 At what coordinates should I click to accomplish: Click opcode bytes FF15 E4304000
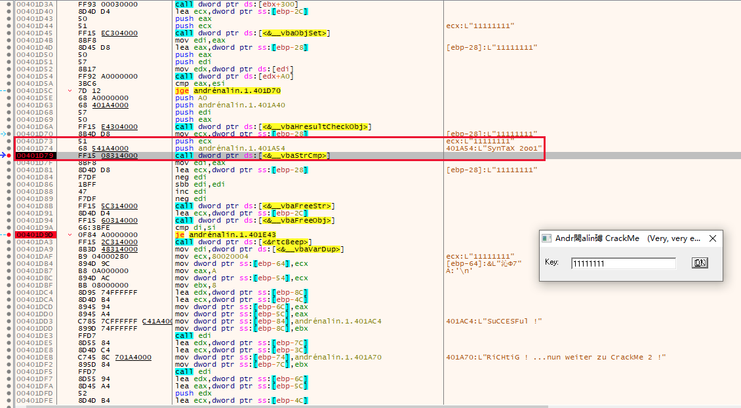click(108, 126)
